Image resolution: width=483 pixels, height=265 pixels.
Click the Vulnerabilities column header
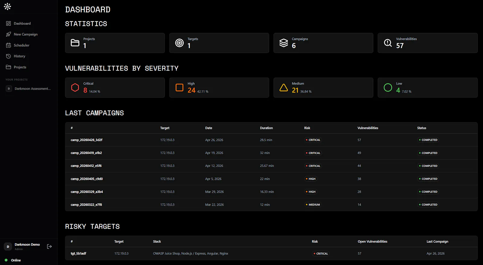tap(368, 128)
